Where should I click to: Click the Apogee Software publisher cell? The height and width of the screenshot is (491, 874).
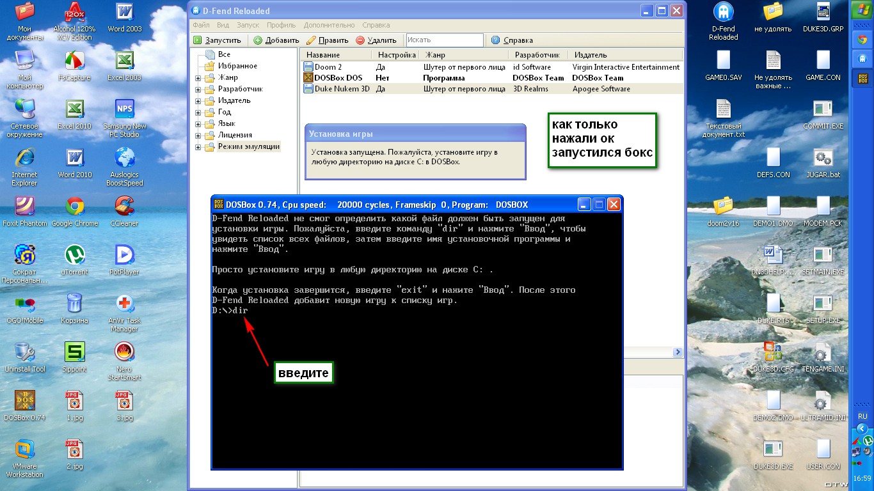tap(601, 89)
